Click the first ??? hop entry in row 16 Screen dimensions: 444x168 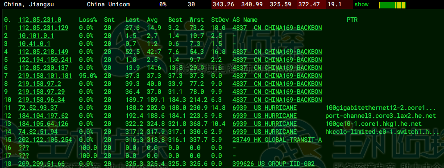[24, 148]
